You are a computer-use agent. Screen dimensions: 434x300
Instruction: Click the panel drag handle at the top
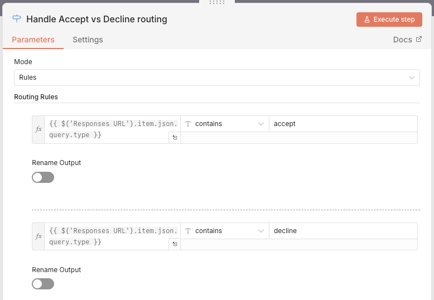click(x=217, y=2)
